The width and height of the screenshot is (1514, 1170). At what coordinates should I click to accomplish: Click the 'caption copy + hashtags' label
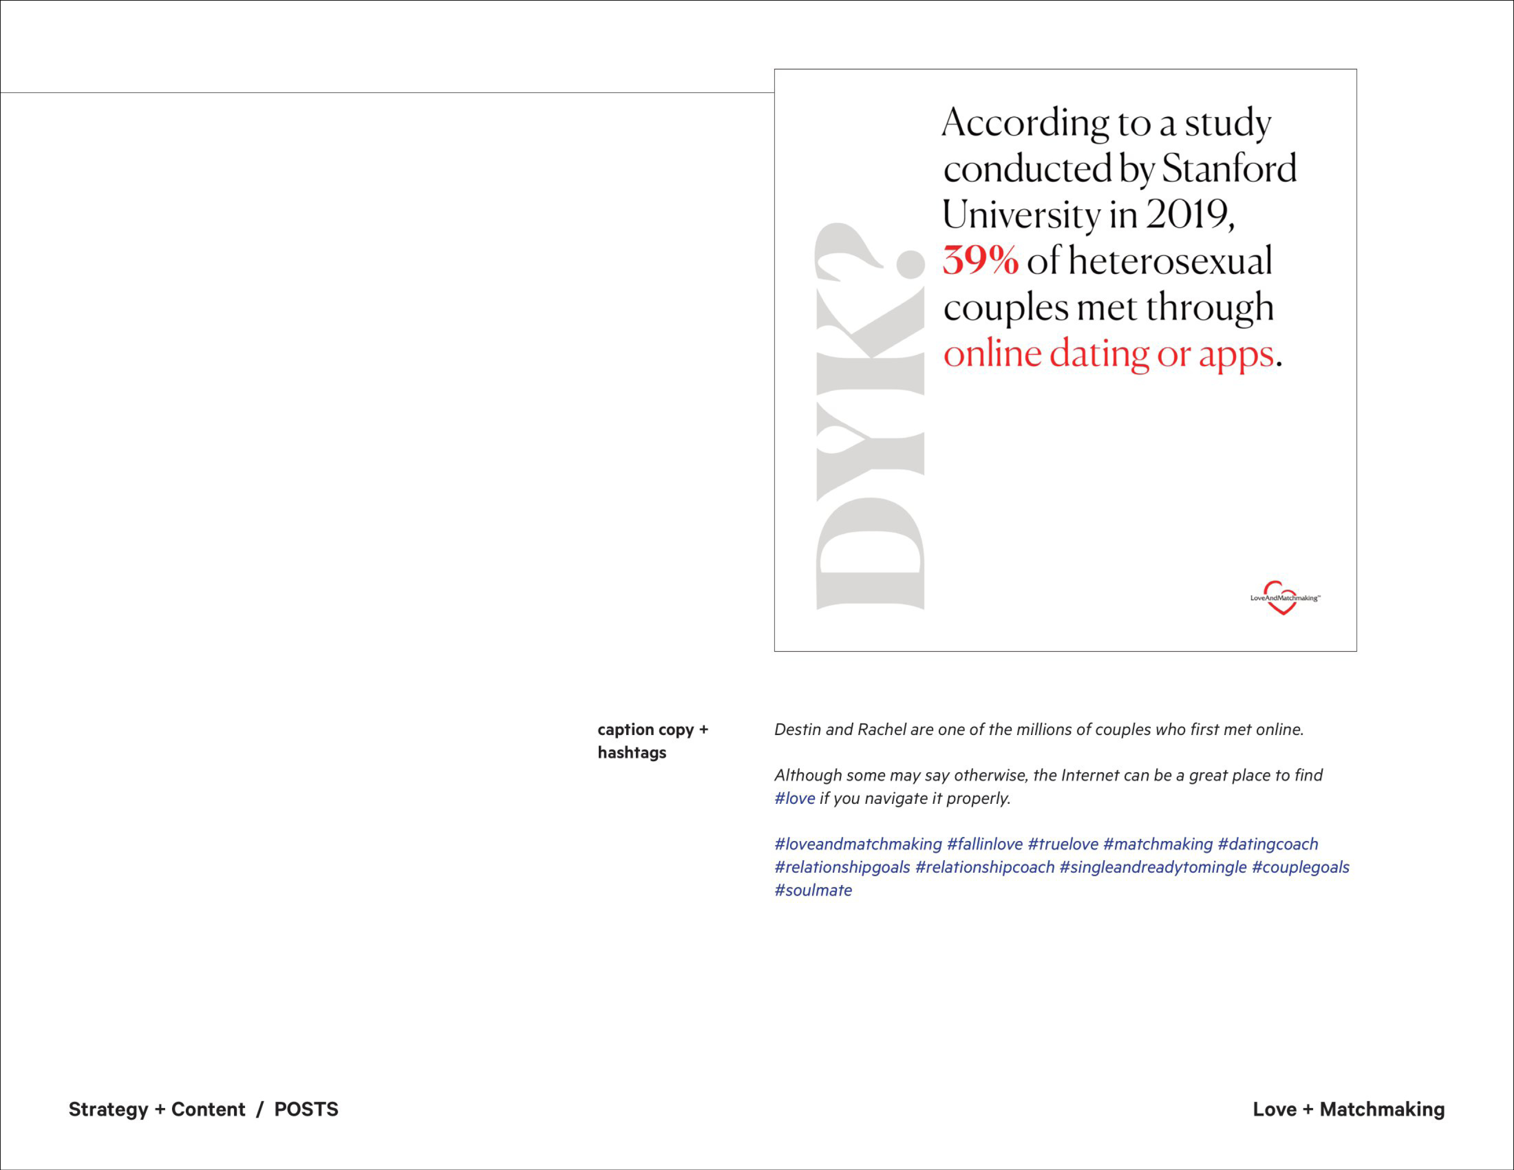tap(651, 740)
